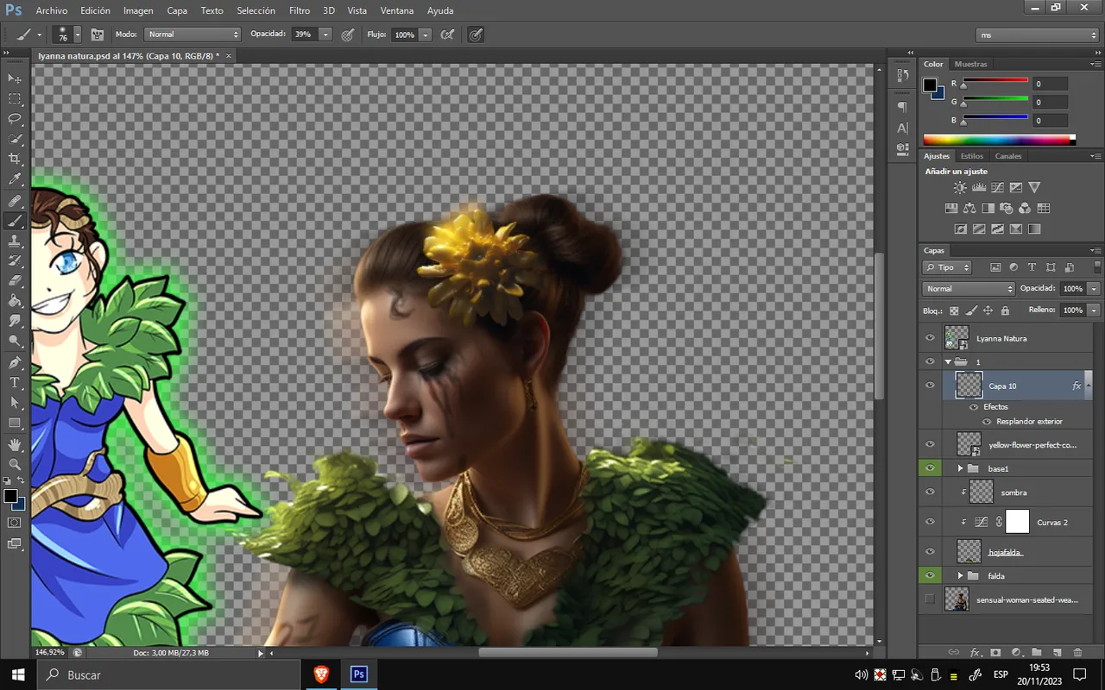Click the foreground color swatch in toolbox
The width and height of the screenshot is (1105, 690).
[x=10, y=496]
